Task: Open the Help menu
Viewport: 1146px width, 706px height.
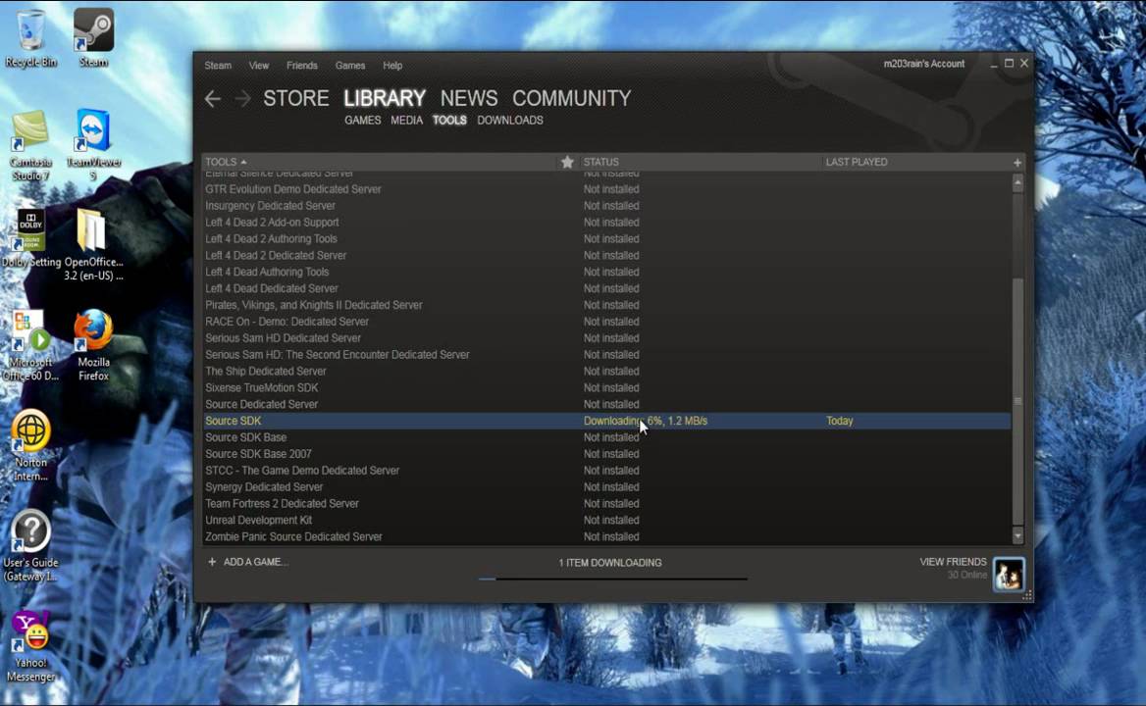Action: pos(392,66)
